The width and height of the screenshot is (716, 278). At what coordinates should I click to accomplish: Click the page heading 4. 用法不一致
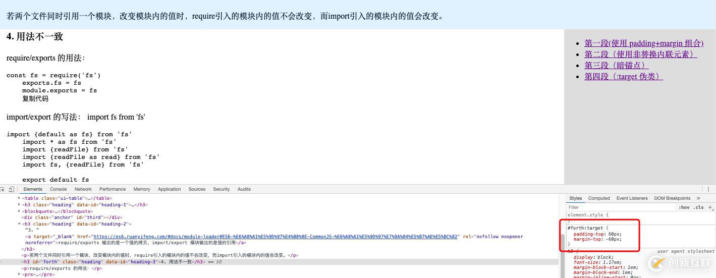(35, 37)
